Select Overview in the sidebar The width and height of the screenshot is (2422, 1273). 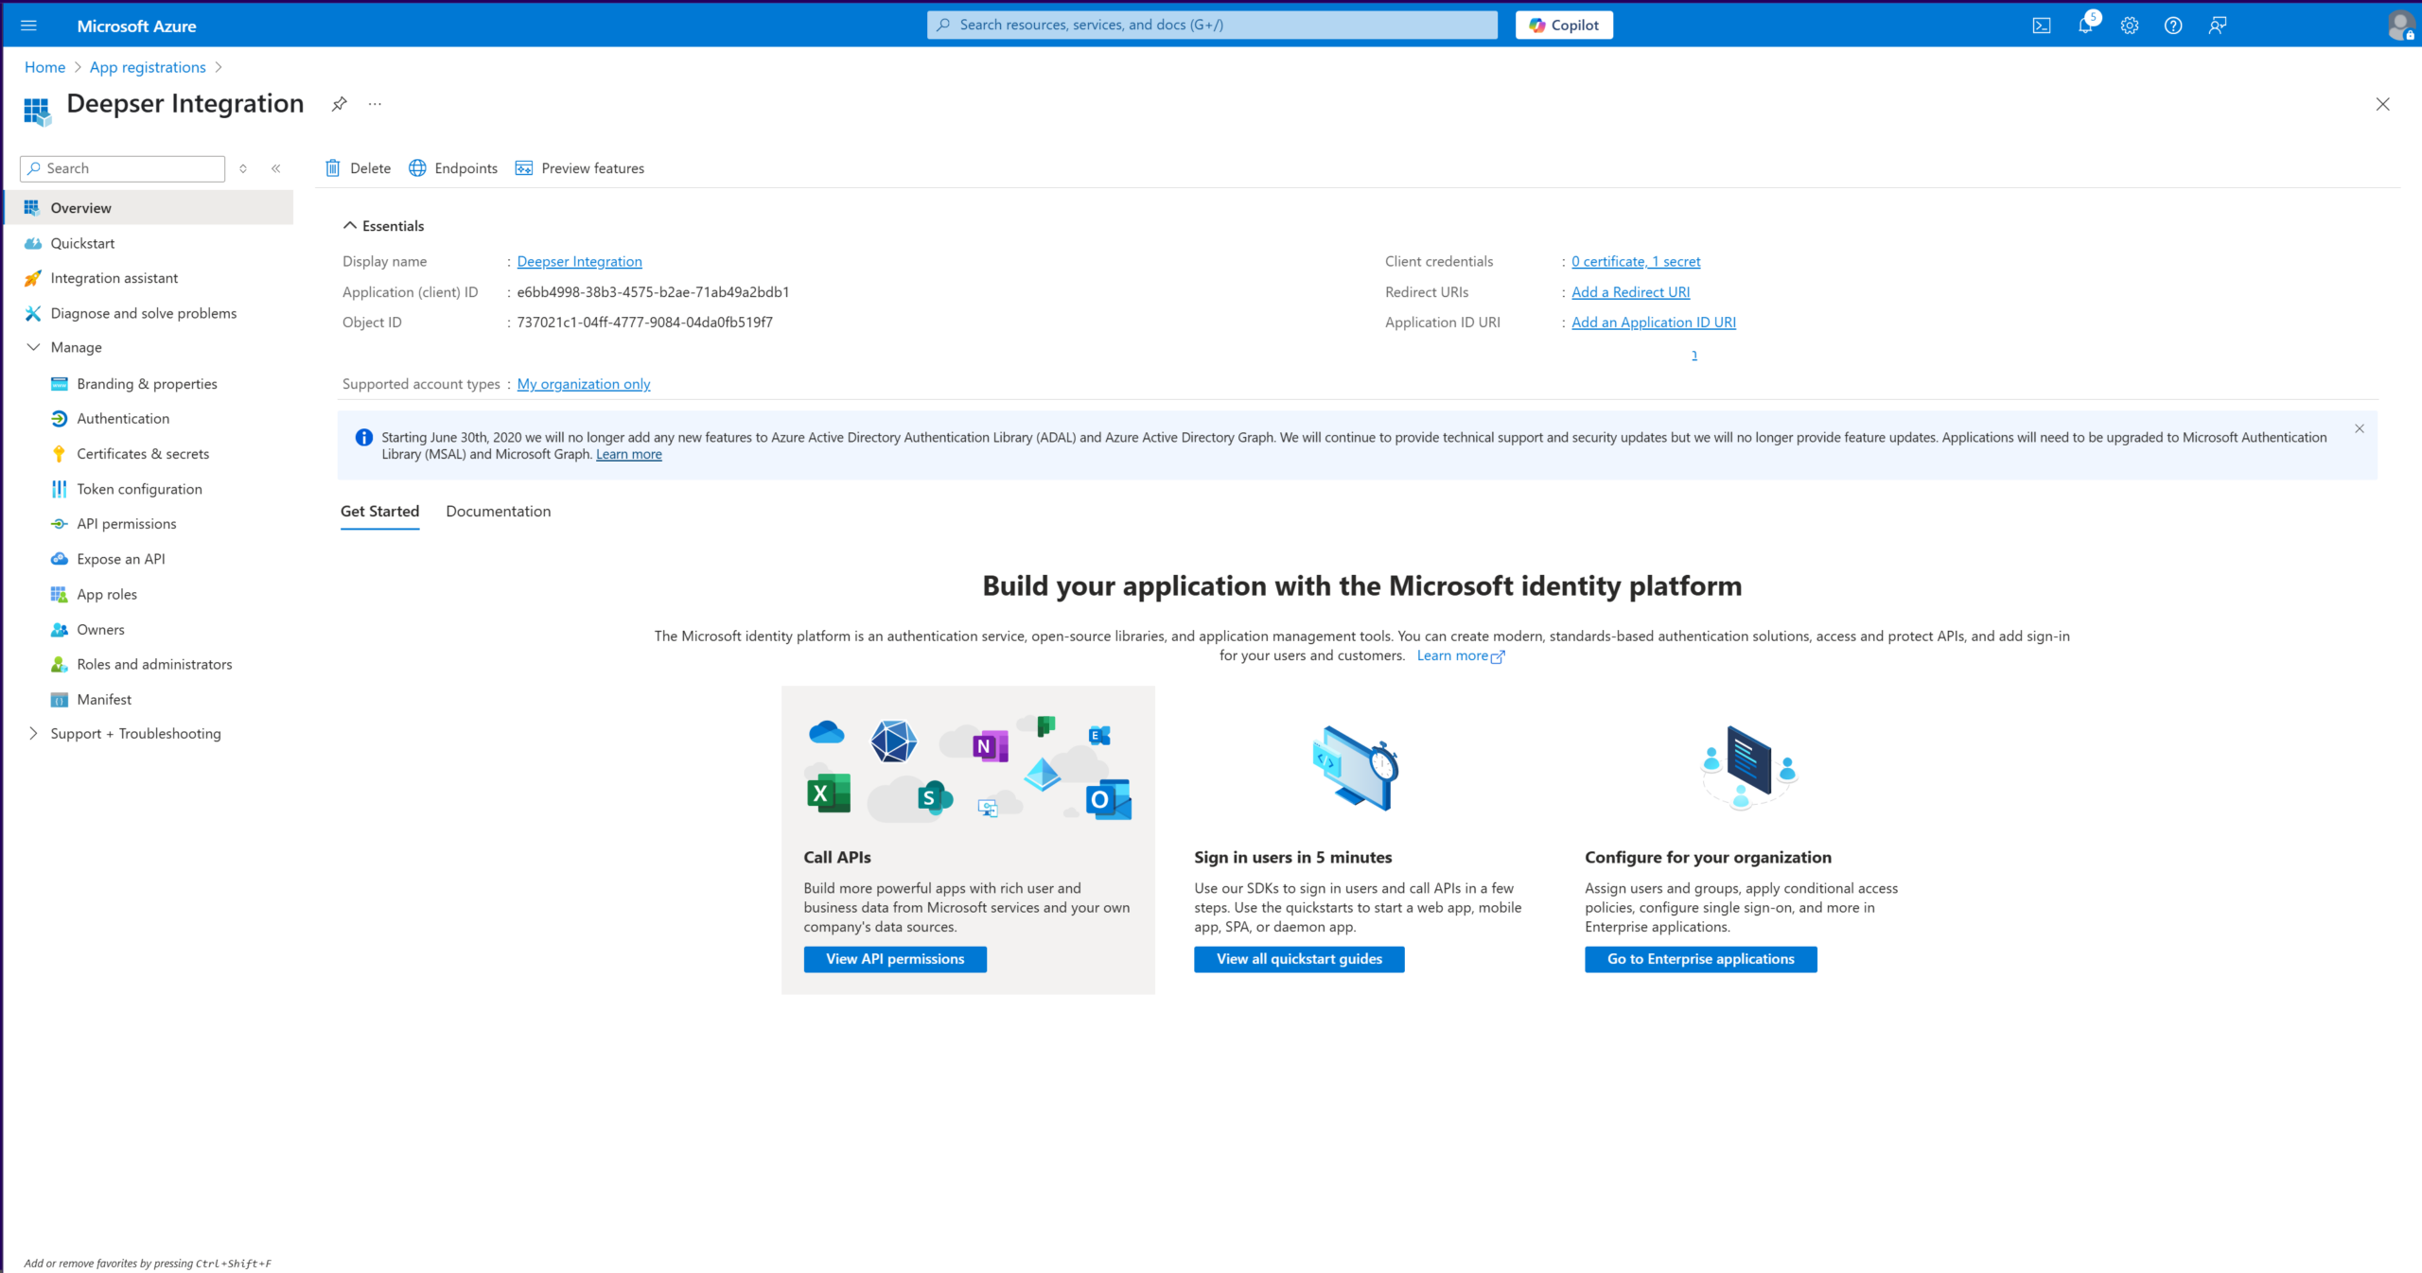149,208
